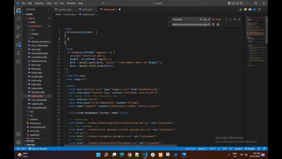Click the feedback icon in status bar

tap(259, 149)
